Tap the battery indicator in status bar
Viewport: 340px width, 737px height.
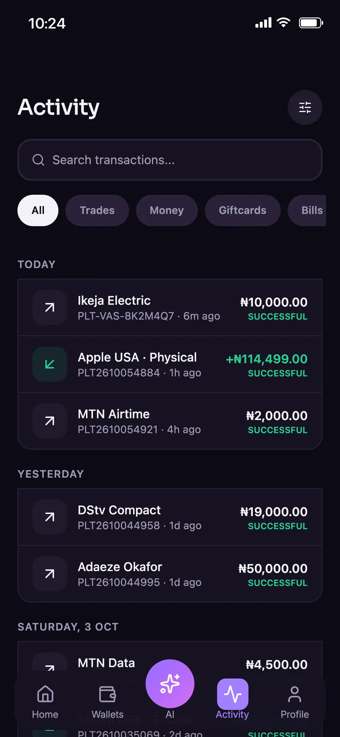tap(311, 23)
